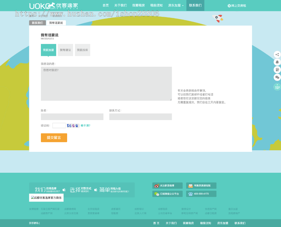Click the share icon in right sidebar

(x=277, y=54)
